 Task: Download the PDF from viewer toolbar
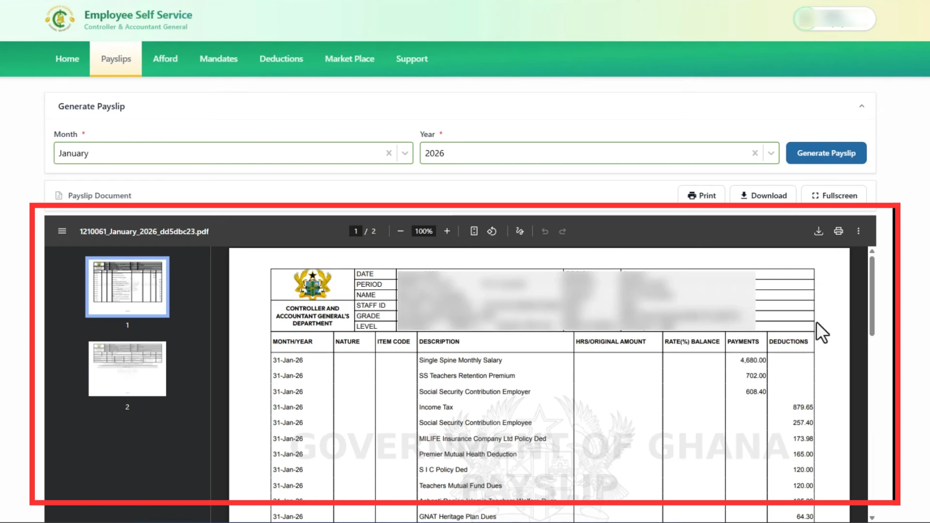[x=819, y=231]
